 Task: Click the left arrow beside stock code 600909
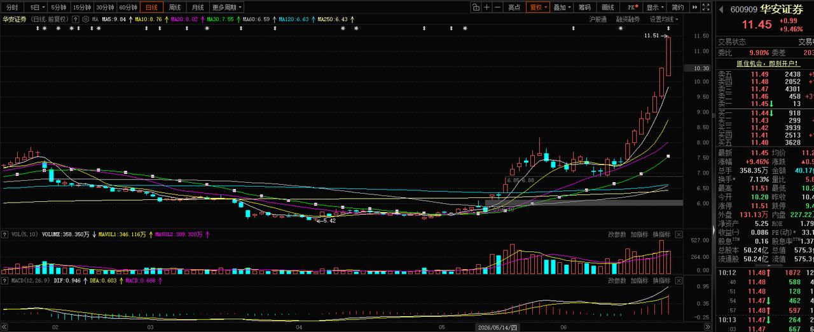pyautogui.click(x=721, y=10)
